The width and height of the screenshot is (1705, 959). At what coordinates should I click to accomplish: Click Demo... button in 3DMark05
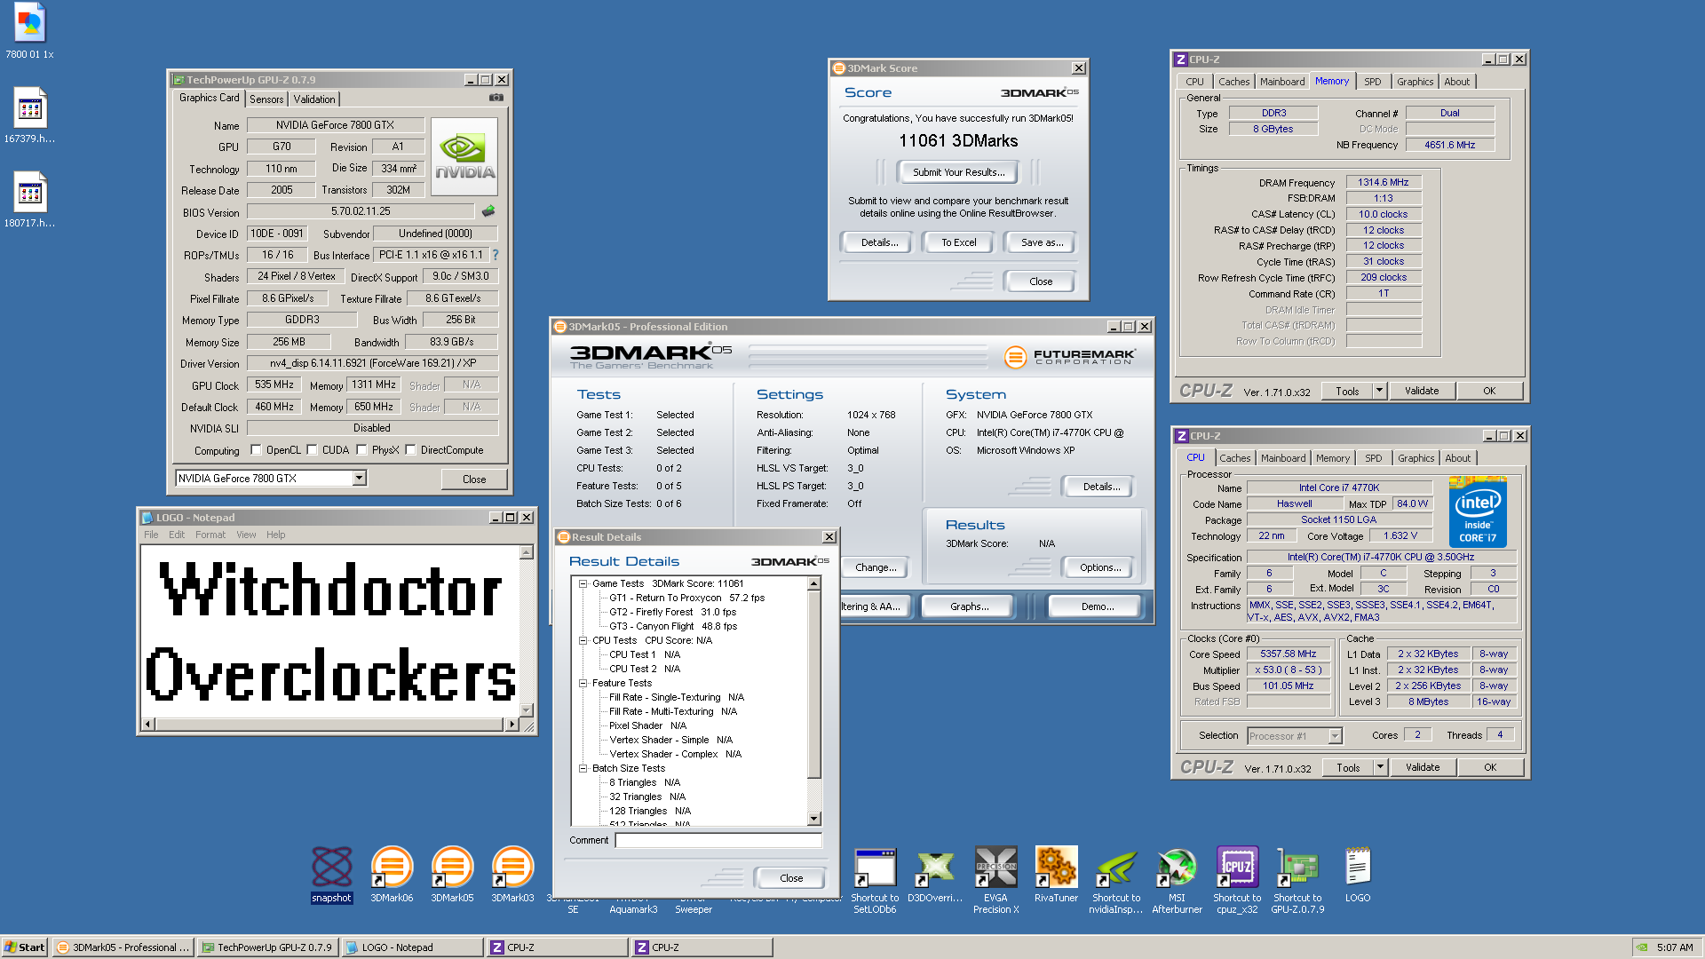coord(1098,606)
